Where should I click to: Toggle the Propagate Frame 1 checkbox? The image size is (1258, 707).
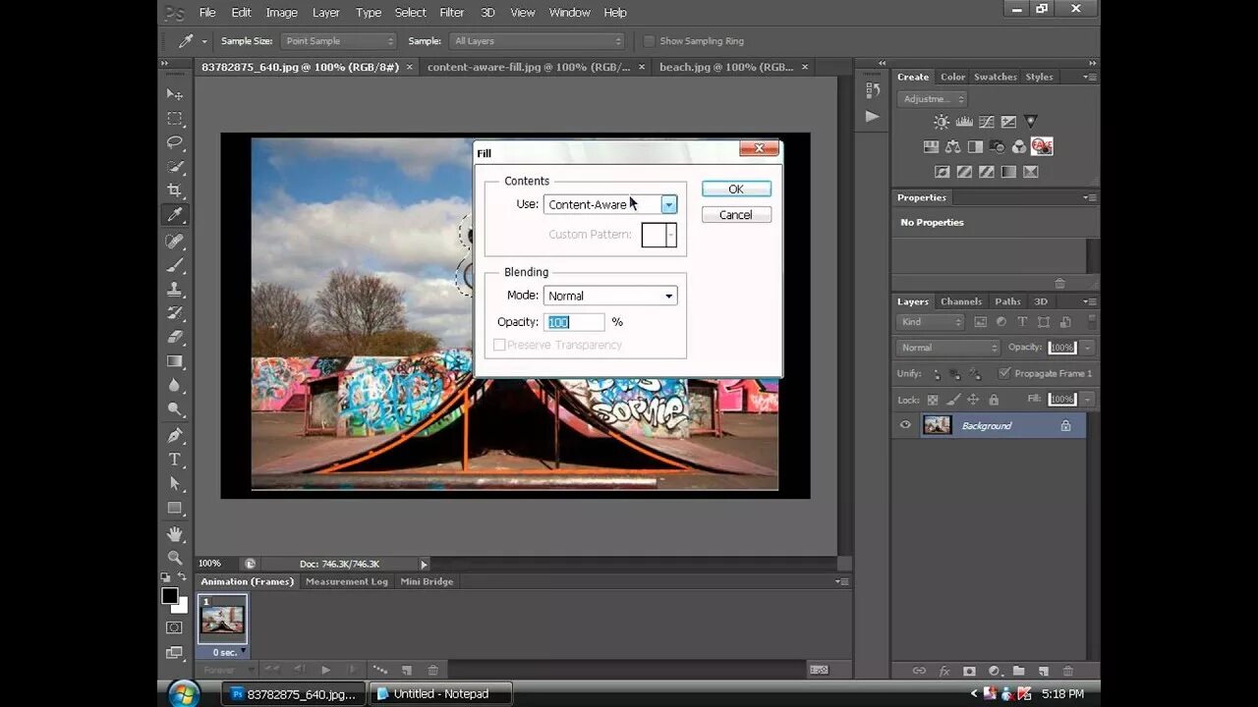[1004, 373]
